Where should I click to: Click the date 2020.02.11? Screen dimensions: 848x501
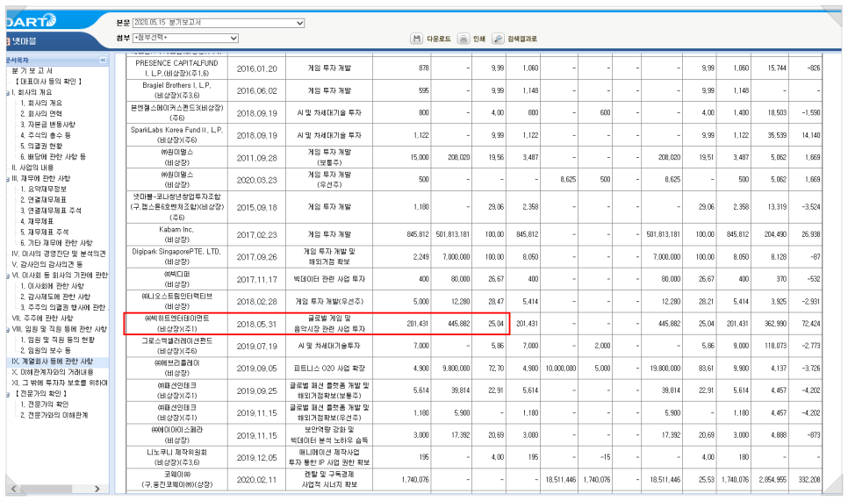click(x=257, y=479)
